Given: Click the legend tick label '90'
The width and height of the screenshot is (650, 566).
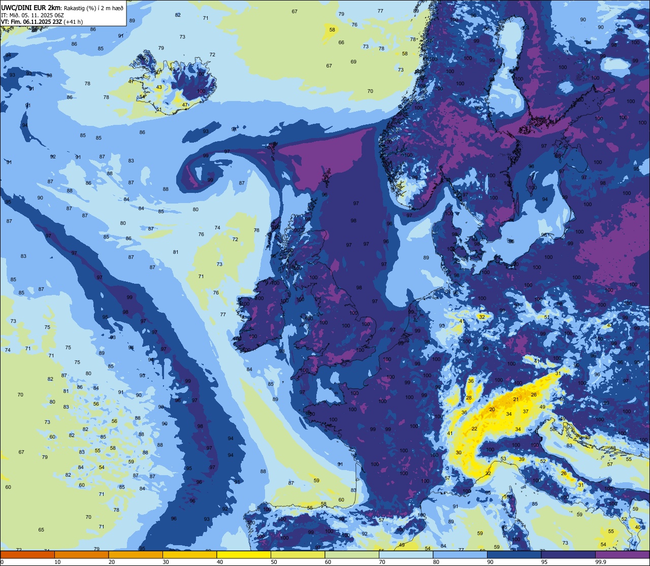Looking at the screenshot, I should pyautogui.click(x=491, y=562).
